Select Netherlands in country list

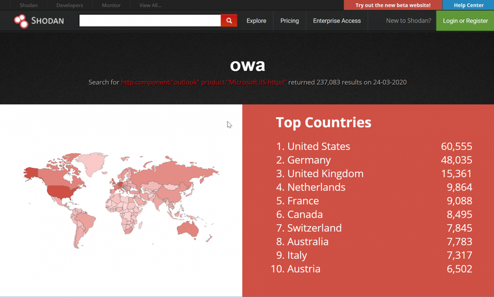point(316,187)
